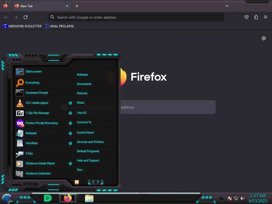272x204 pixels.
Task: Launch ILSpy icon
Action: pyautogui.click(x=20, y=154)
